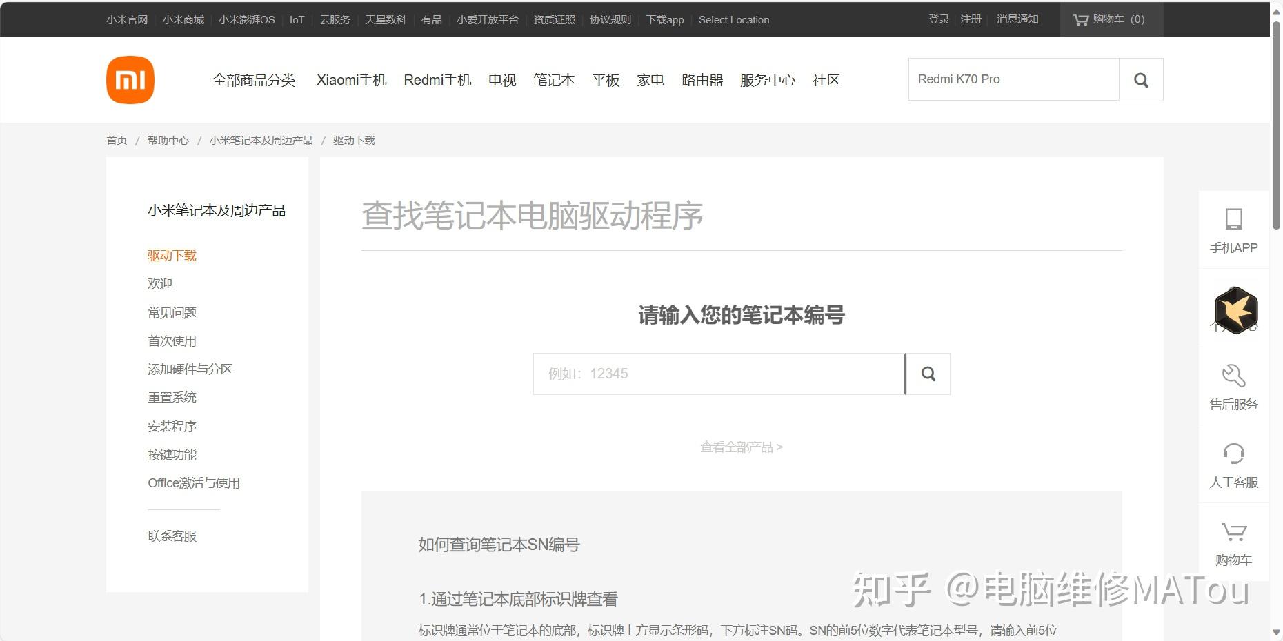Click the 小米官网 top link

pyautogui.click(x=127, y=19)
